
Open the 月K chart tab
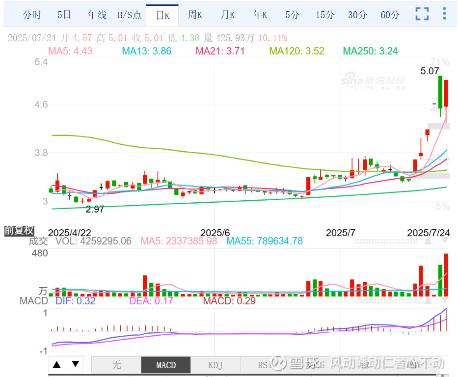click(x=228, y=15)
